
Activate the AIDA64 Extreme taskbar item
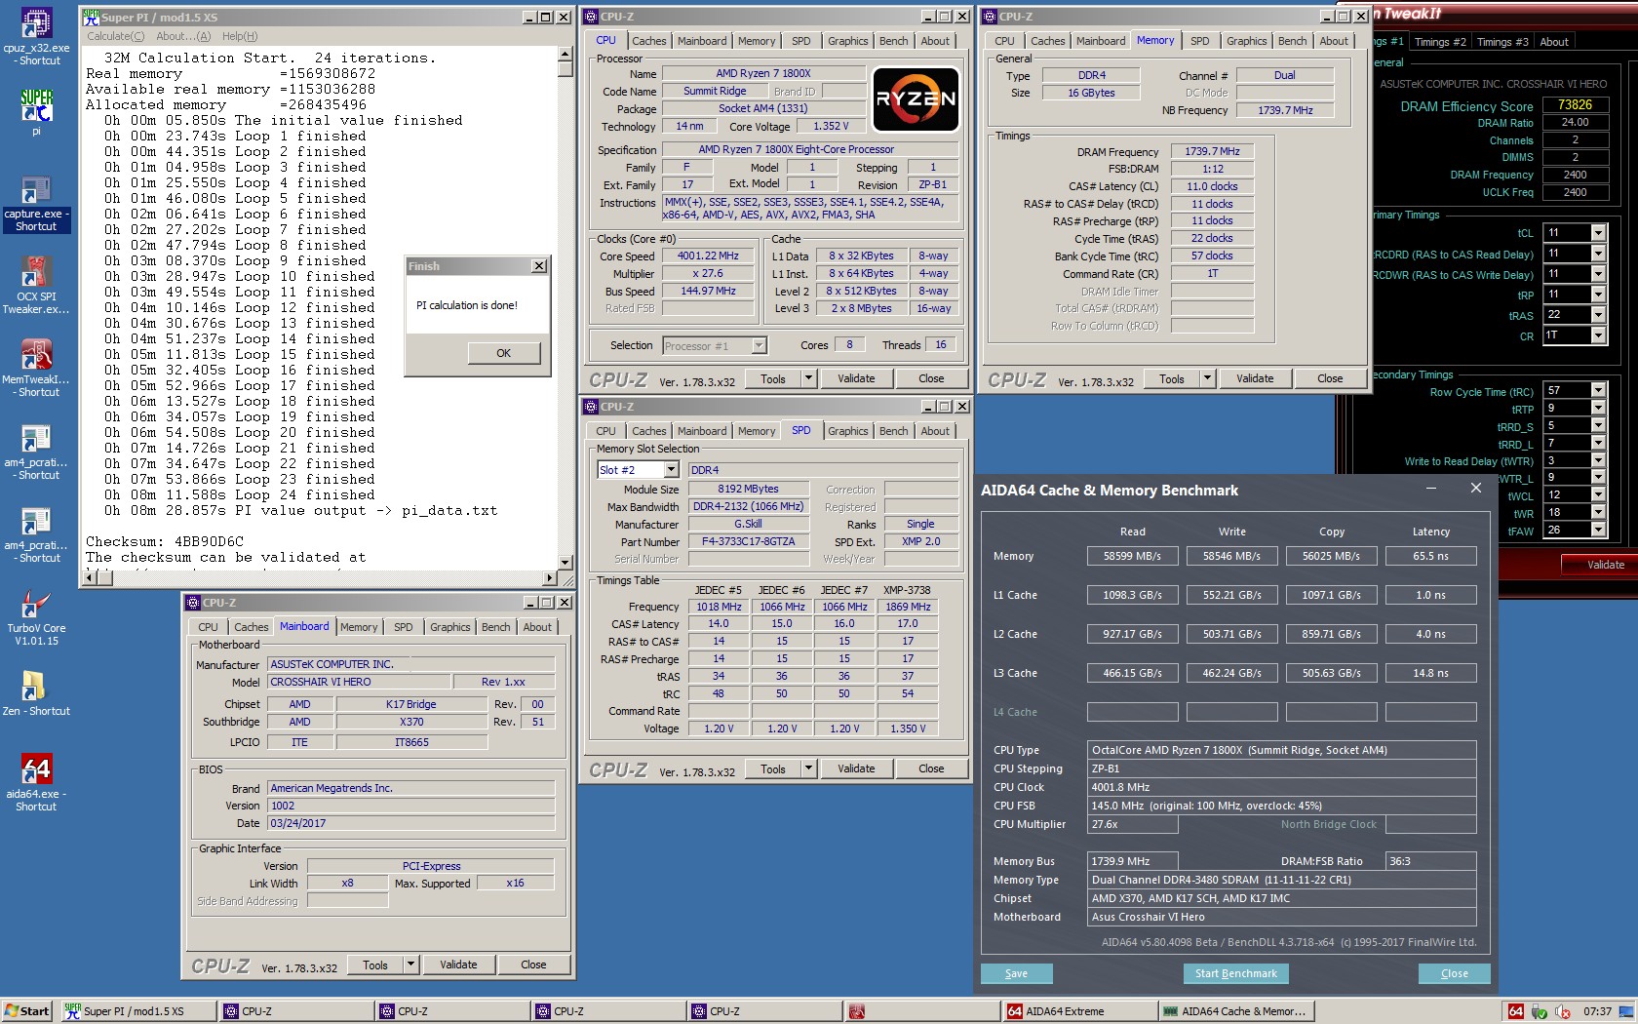pos(1077,1011)
